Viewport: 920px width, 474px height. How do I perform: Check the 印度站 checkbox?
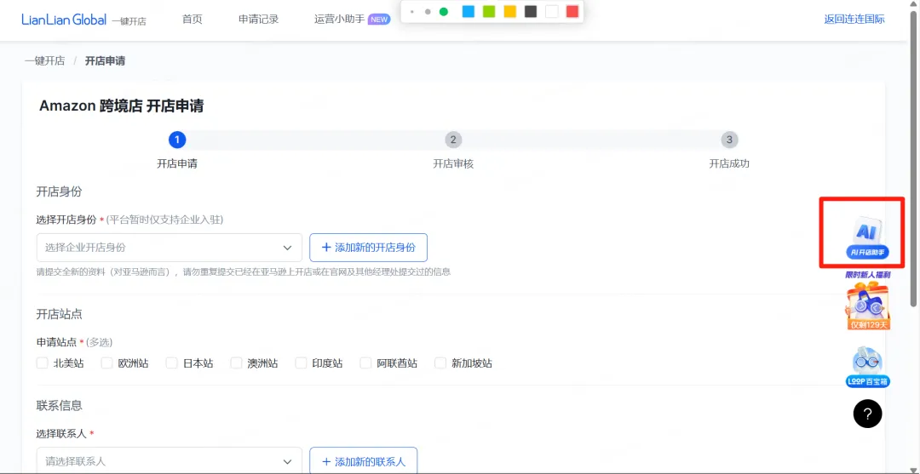click(301, 363)
